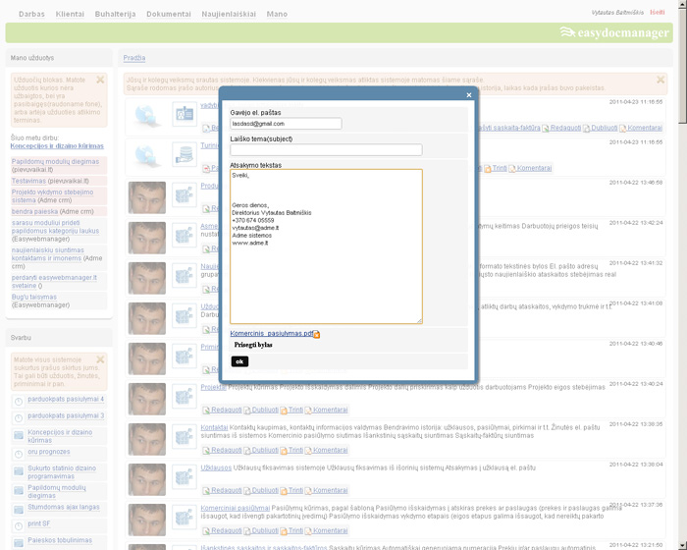Open the Komerciniai pasiūlymai entry link
This screenshot has width=687, height=550.
pyautogui.click(x=236, y=509)
